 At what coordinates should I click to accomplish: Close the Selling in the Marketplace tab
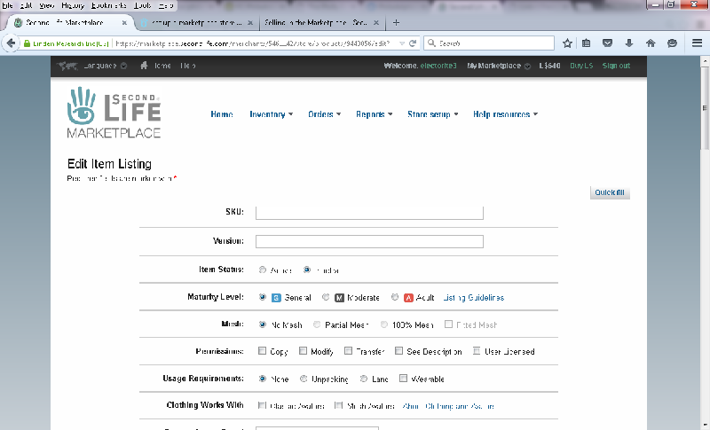[x=375, y=22]
